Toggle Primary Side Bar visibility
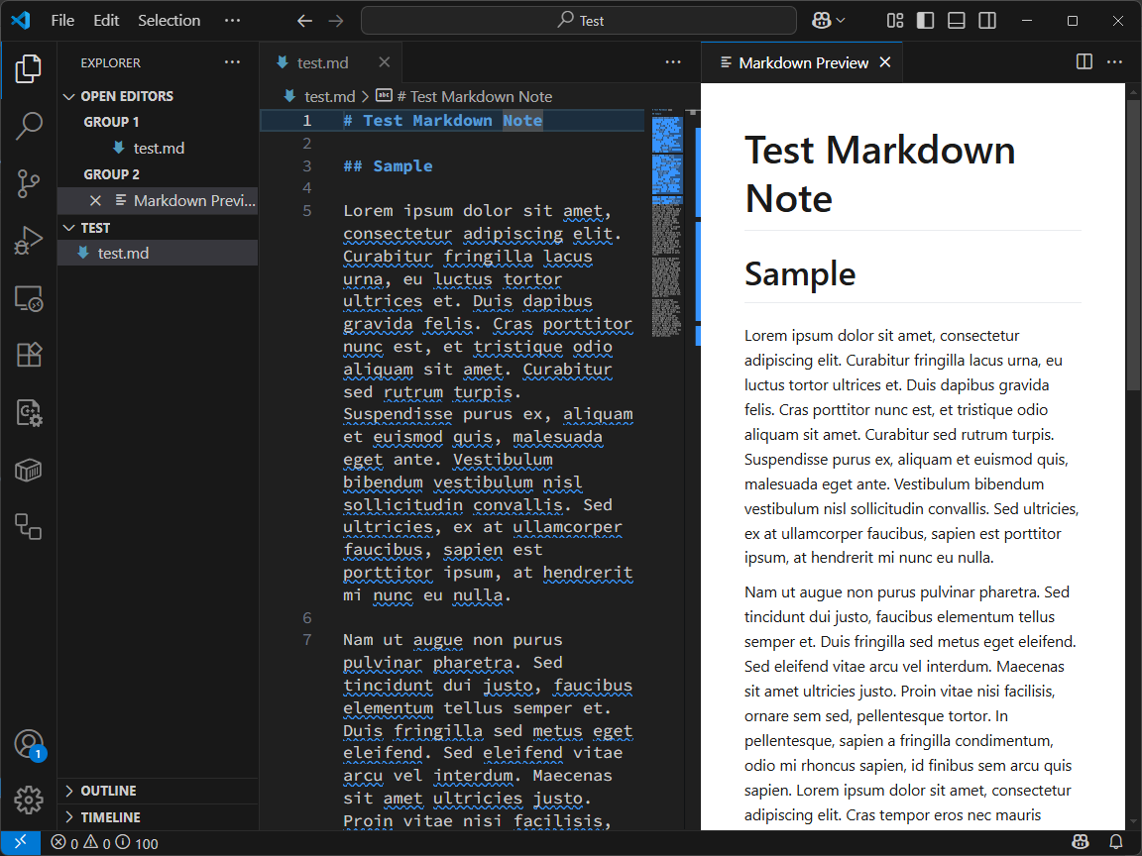The width and height of the screenshot is (1142, 856). [x=926, y=21]
